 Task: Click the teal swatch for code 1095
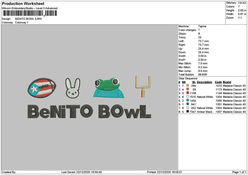coord(188,100)
